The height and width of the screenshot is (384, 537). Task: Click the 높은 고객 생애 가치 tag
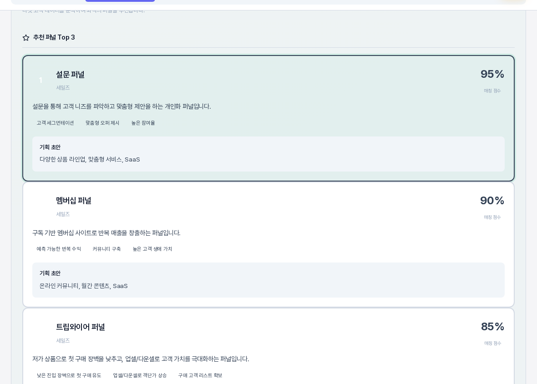pyautogui.click(x=152, y=249)
